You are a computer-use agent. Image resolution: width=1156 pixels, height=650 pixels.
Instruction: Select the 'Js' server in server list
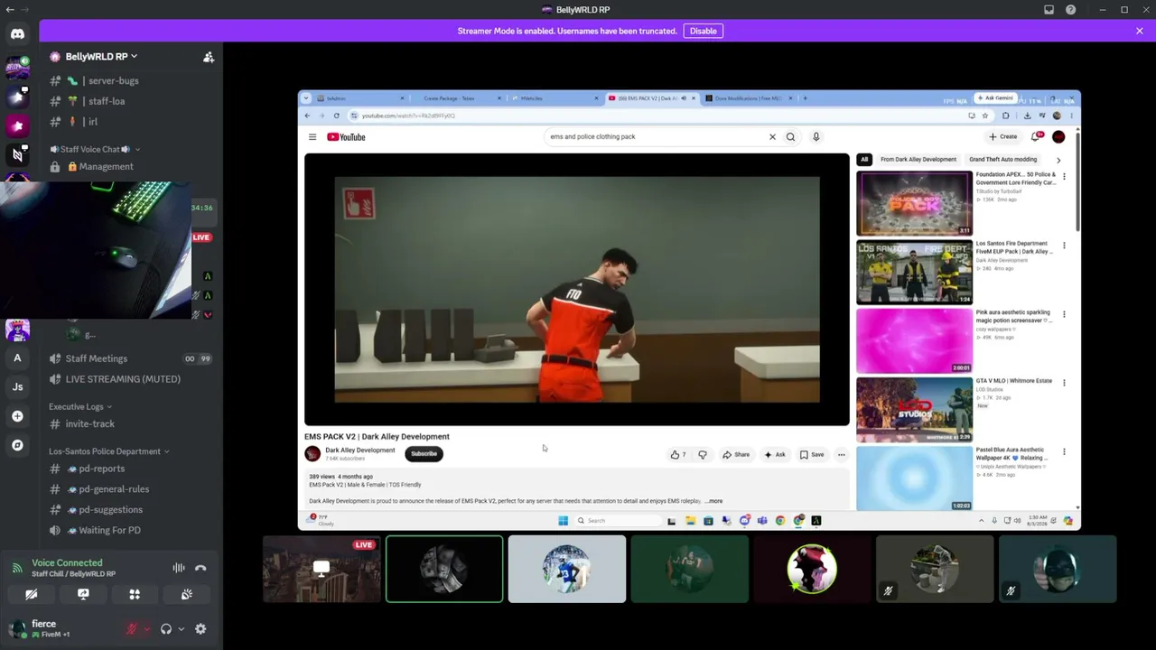pos(17,387)
